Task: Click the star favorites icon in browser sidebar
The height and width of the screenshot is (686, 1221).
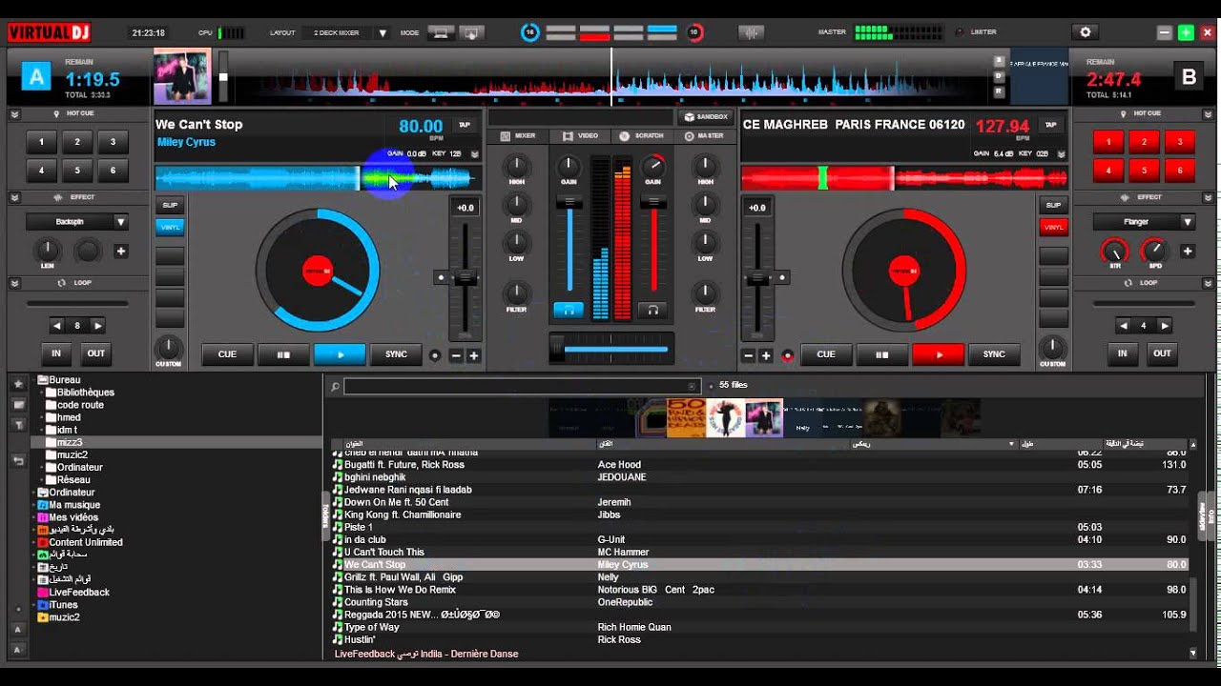Action: tap(18, 384)
